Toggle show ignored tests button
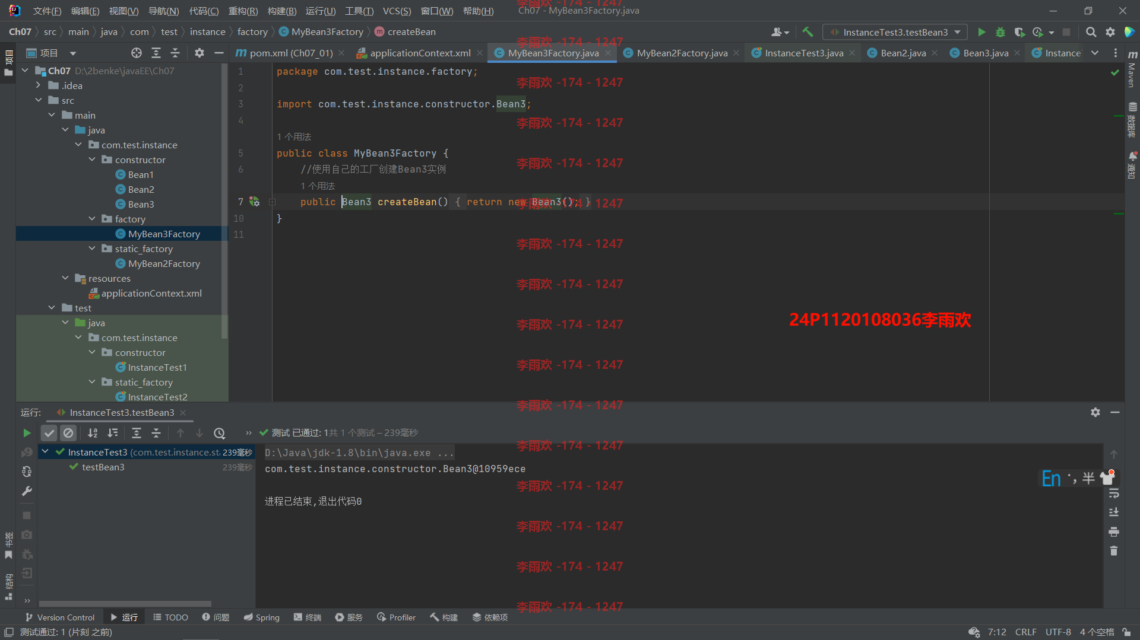1140x640 pixels. click(68, 433)
